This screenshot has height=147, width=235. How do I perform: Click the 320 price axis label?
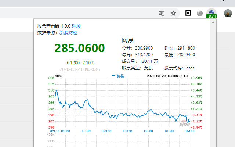tap(51, 78)
